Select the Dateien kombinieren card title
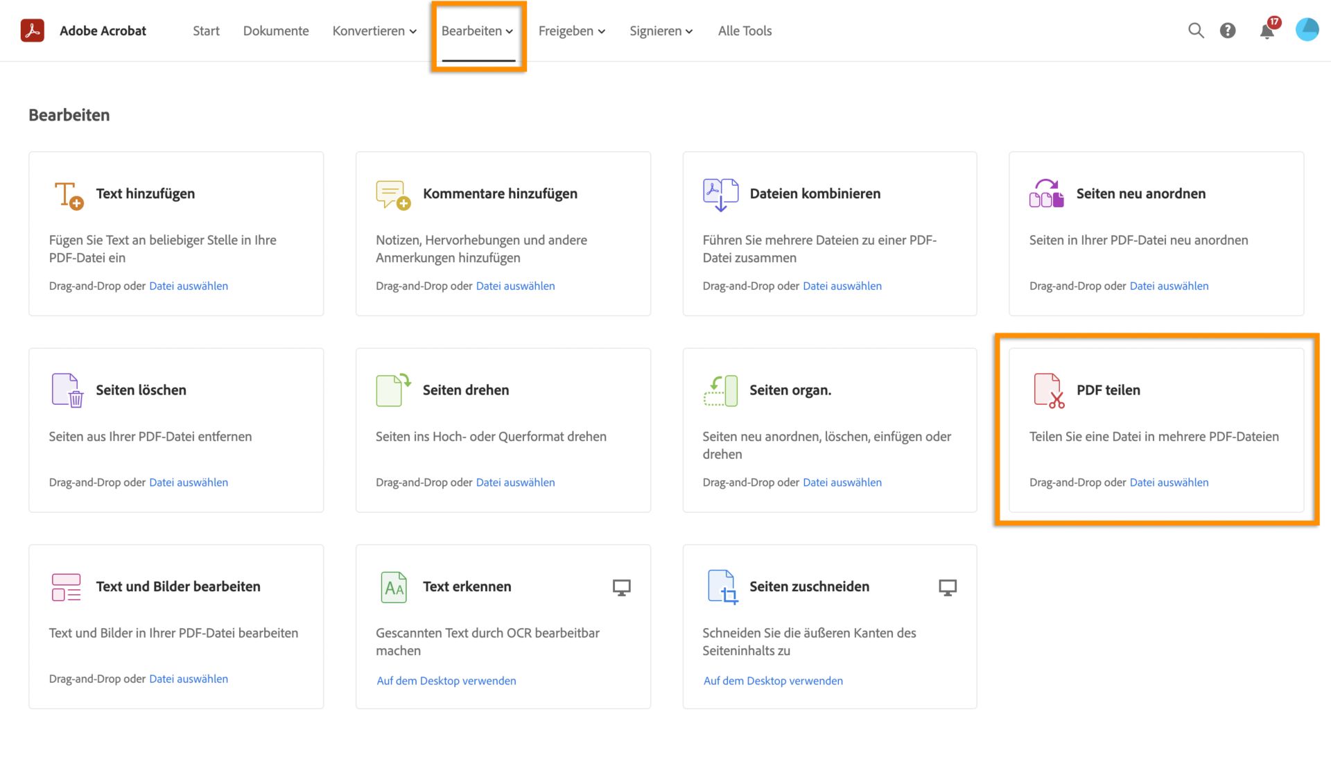This screenshot has height=757, width=1331. (x=815, y=194)
